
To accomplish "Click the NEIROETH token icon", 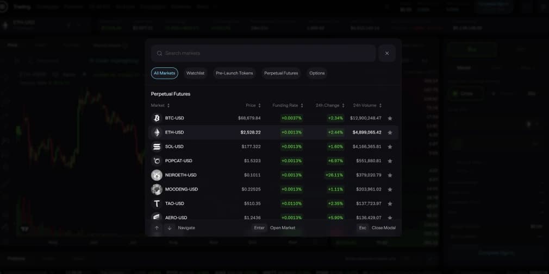I will pos(157,175).
